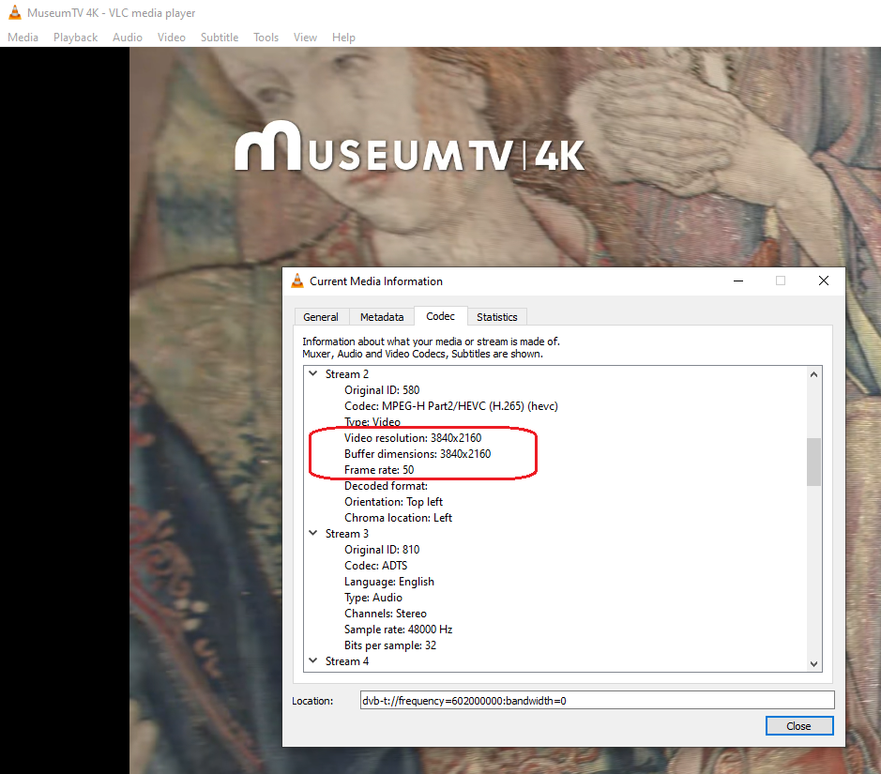Open the Media menu

point(23,38)
